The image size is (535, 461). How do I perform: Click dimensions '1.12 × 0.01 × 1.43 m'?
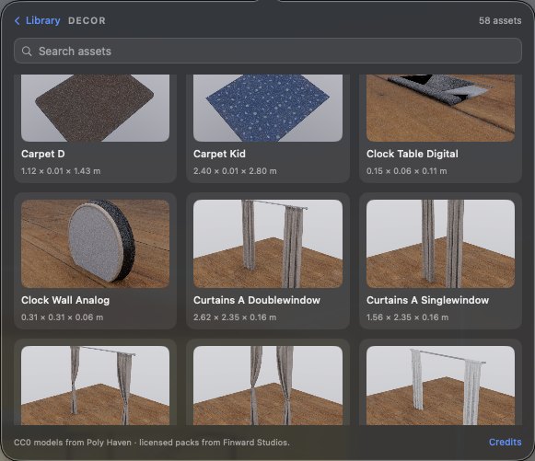(61, 171)
